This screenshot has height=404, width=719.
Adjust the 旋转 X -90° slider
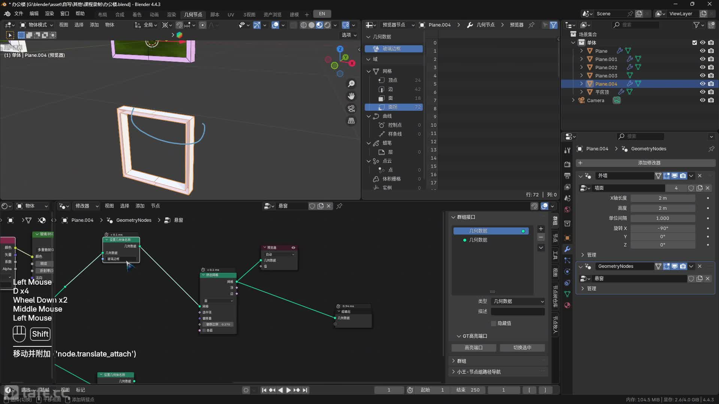pyautogui.click(x=662, y=229)
